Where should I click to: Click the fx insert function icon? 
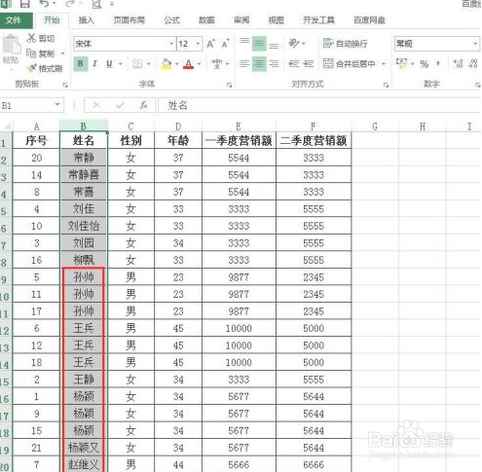[144, 105]
